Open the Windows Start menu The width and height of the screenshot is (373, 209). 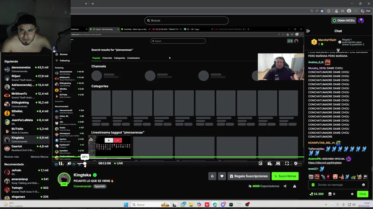tap(126, 205)
